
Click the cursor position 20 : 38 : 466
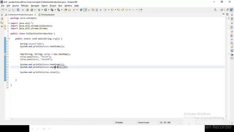point(165,122)
